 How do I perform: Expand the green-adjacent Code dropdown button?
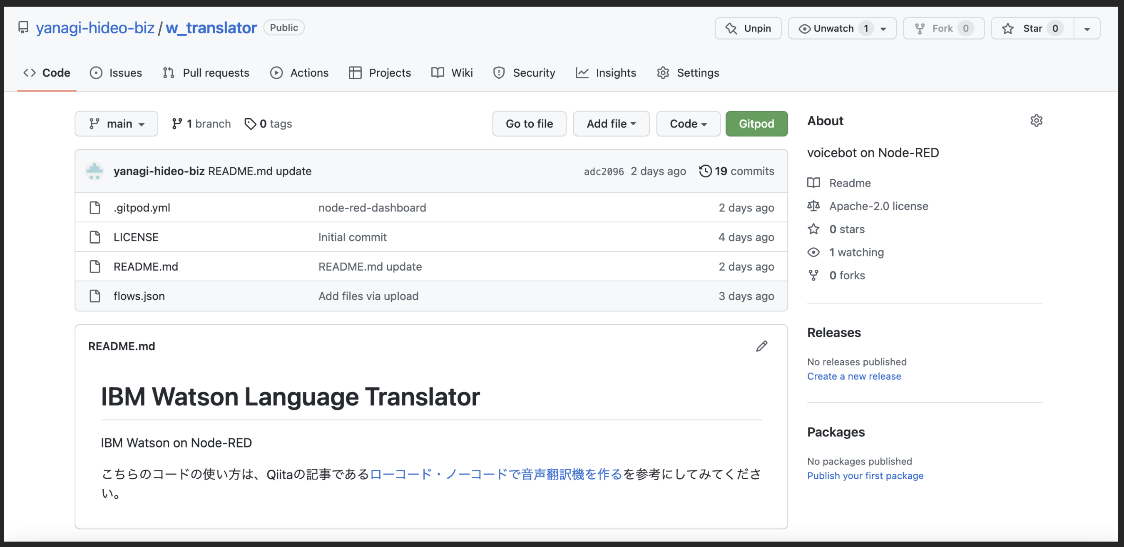[x=688, y=124]
